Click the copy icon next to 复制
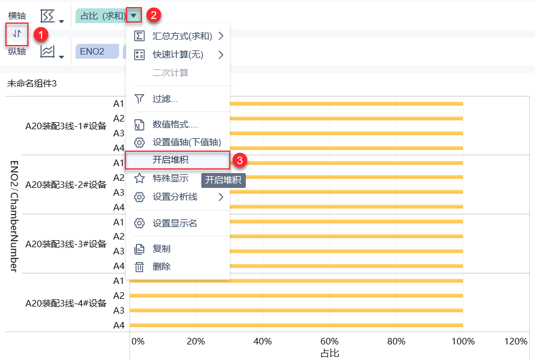Image resolution: width=535 pixels, height=364 pixels. click(140, 249)
